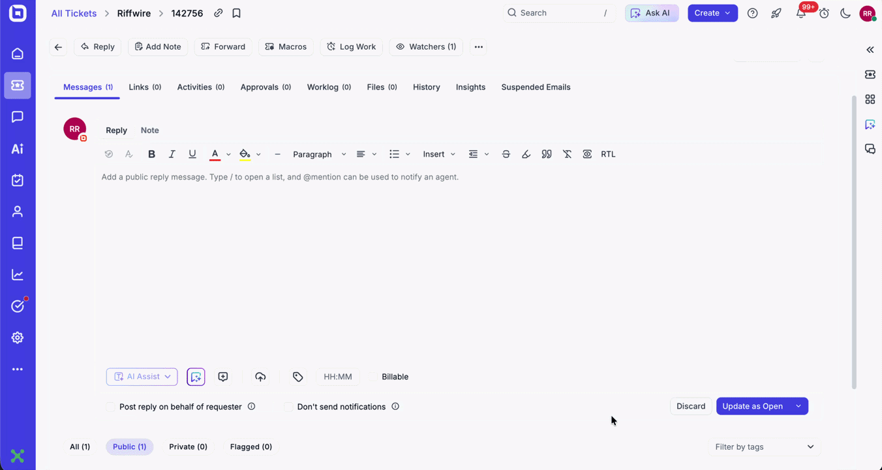Open the Ai assistant from the sidebar
This screenshot has height=470, width=882.
coord(18,148)
